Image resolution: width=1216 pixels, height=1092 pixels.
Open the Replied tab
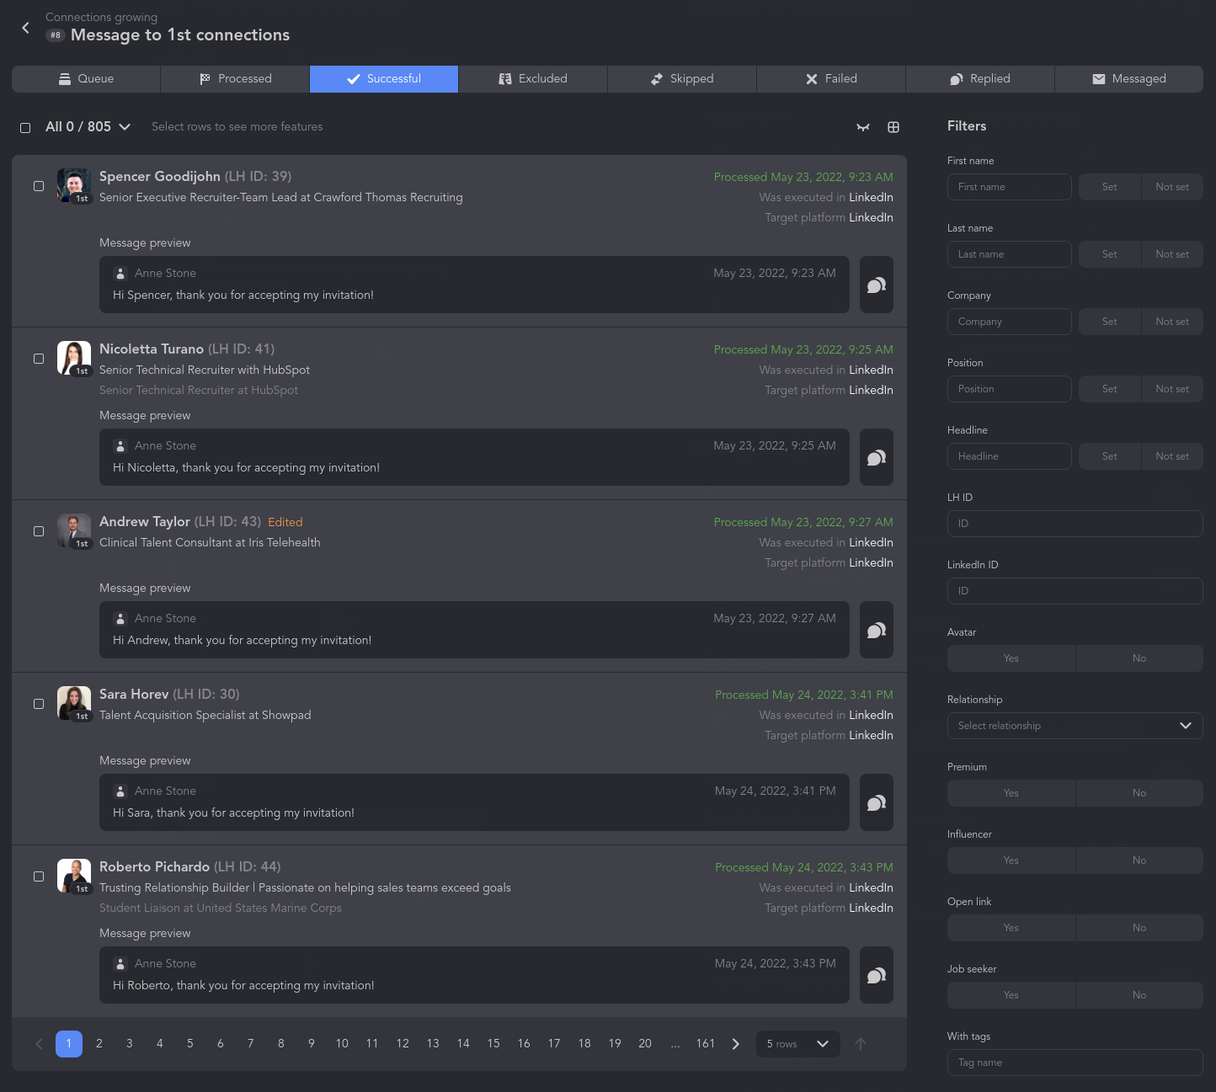point(980,79)
